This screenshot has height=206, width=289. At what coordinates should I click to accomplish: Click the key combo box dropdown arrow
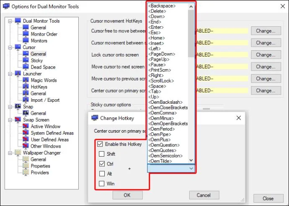tap(191, 168)
